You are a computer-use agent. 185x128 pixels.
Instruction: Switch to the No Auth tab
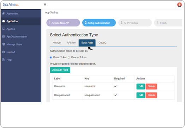point(57,43)
